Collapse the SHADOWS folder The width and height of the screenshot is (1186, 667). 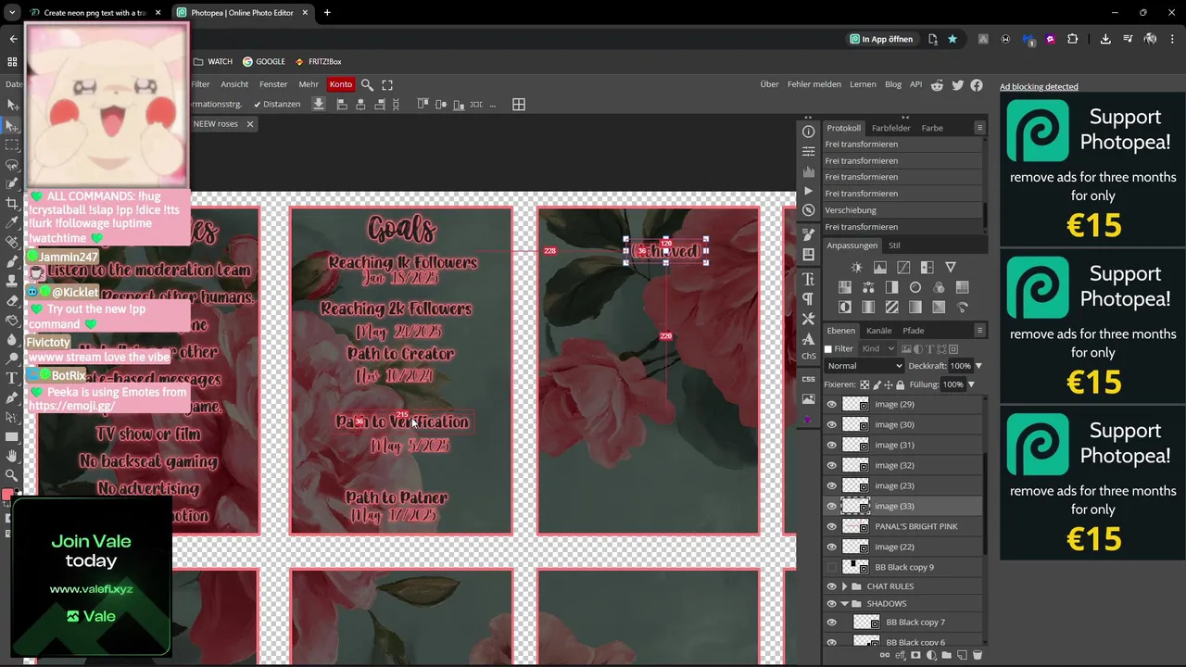pyautogui.click(x=844, y=604)
